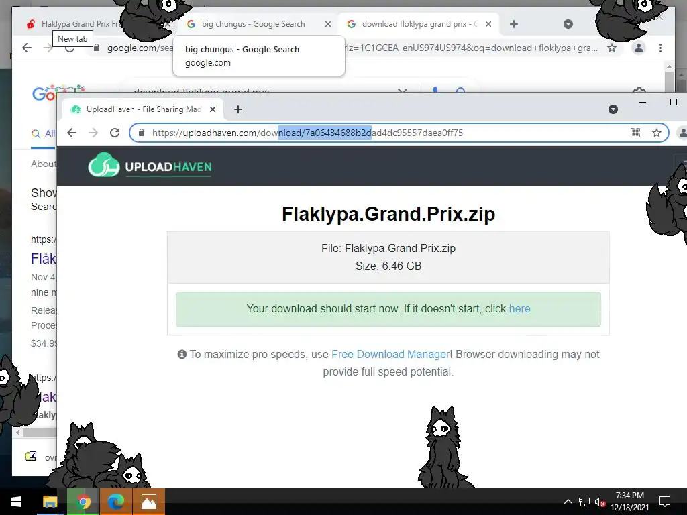Close the download floklypa grand prix tab
The height and width of the screenshot is (515, 687).
point(488,24)
